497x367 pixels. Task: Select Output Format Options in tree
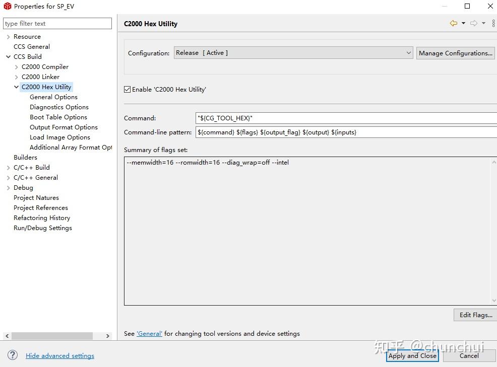tap(64, 127)
